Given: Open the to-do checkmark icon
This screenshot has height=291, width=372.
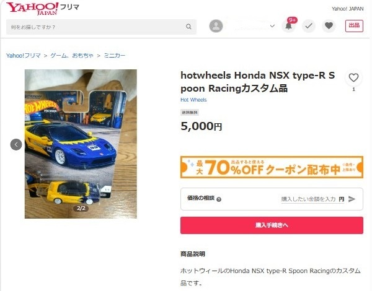Looking at the screenshot, I should (x=308, y=26).
